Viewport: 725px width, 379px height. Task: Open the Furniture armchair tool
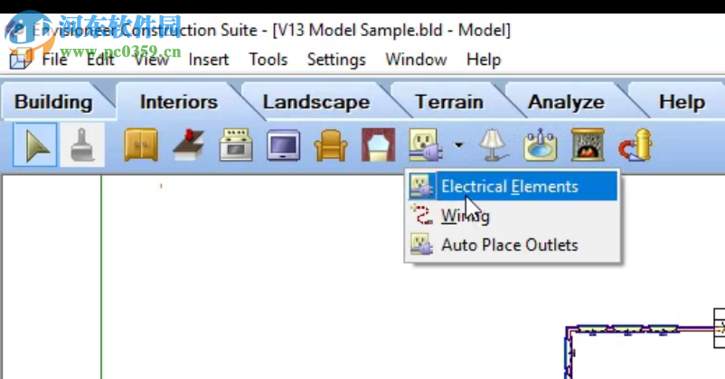[x=331, y=145]
